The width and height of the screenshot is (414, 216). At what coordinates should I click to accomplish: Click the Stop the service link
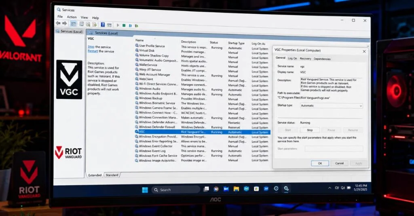[x=91, y=47]
